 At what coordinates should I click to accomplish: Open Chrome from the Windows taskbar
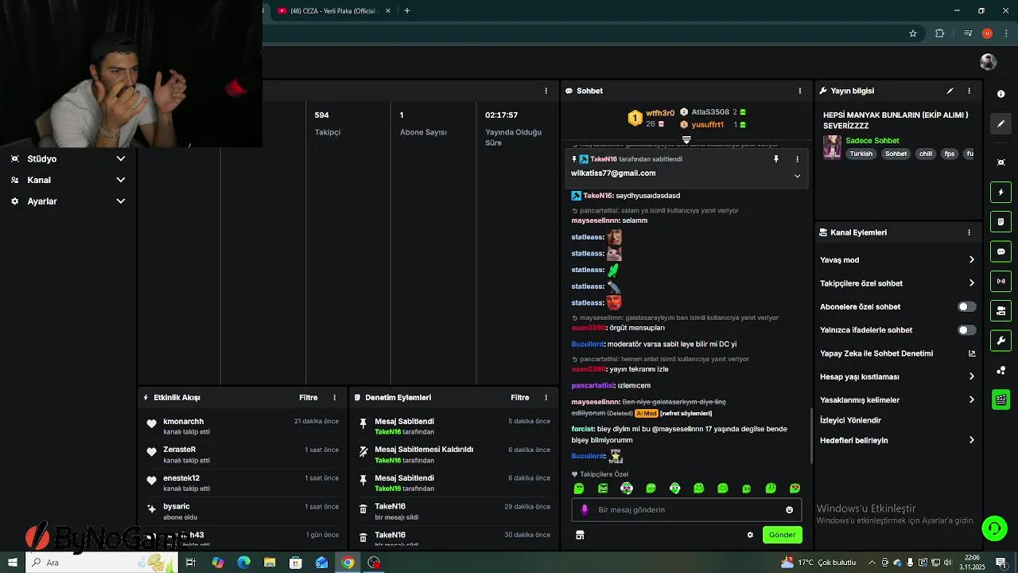[348, 563]
